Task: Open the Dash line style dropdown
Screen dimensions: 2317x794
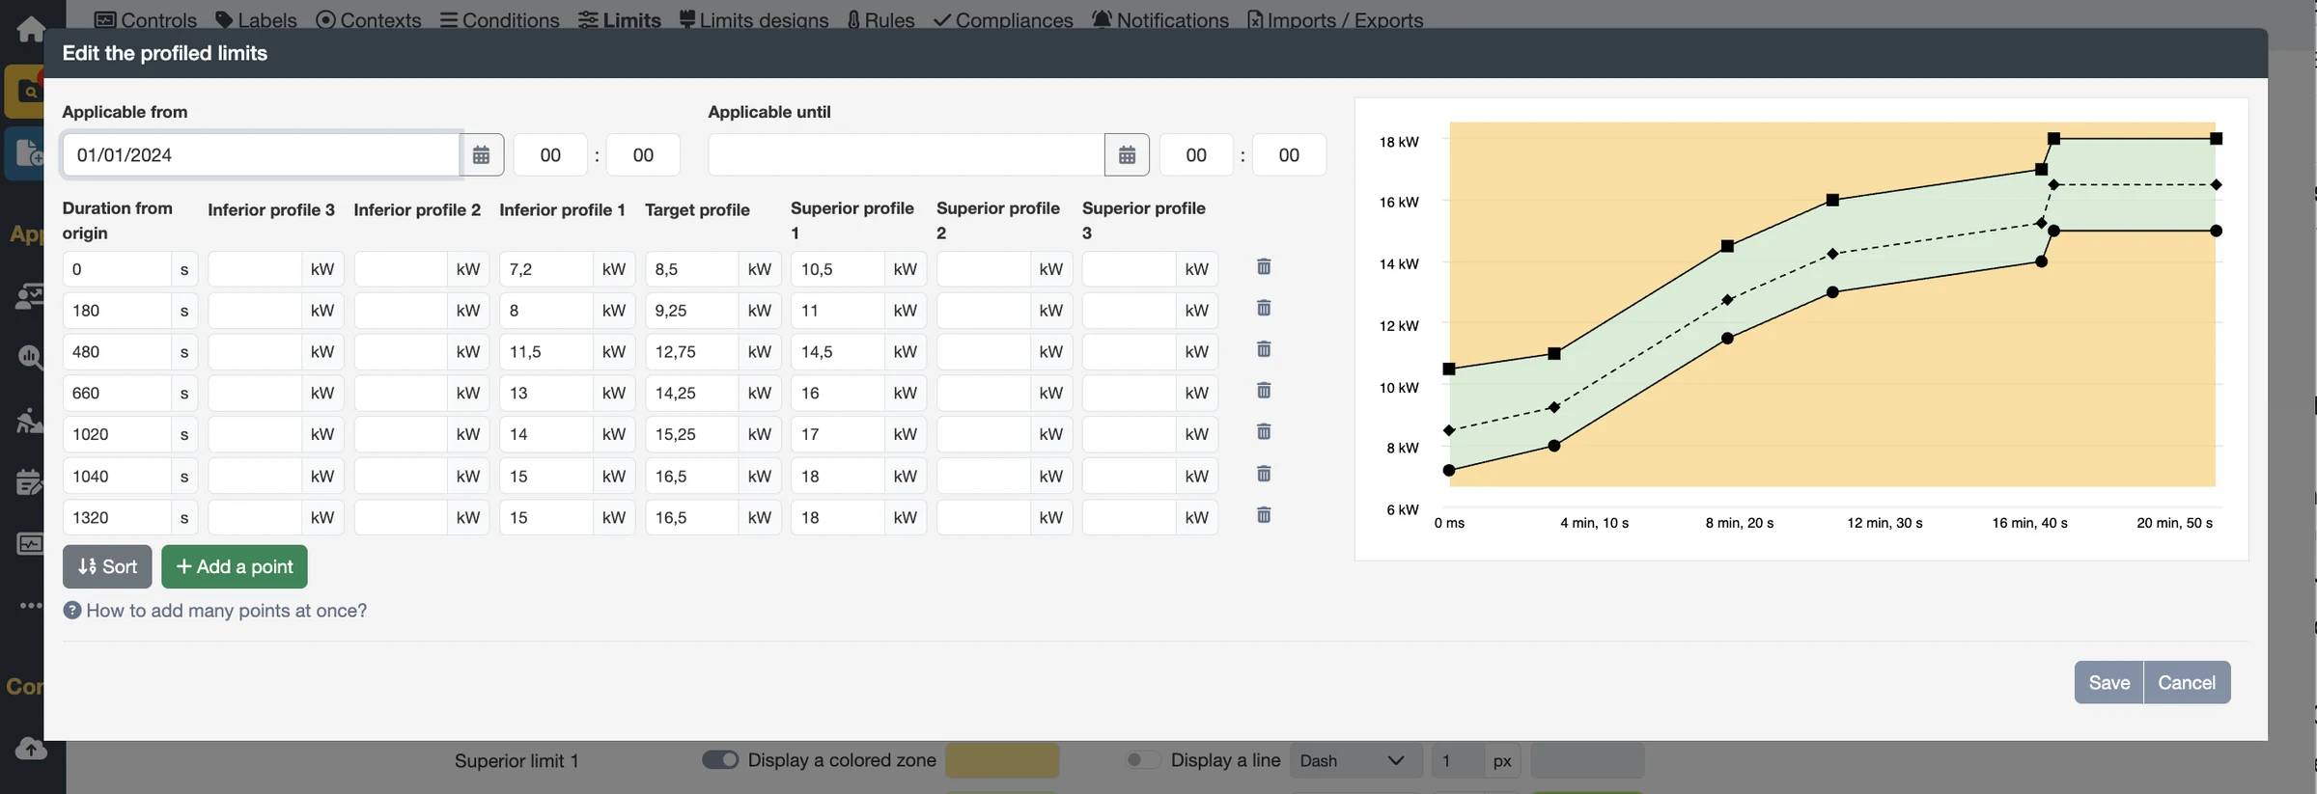Action: pos(1355,761)
